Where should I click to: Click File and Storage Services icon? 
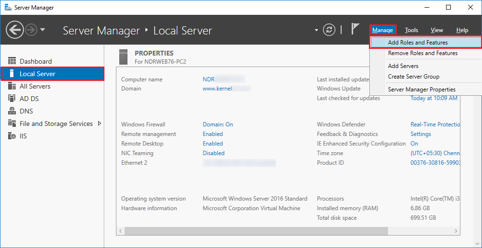tap(11, 123)
